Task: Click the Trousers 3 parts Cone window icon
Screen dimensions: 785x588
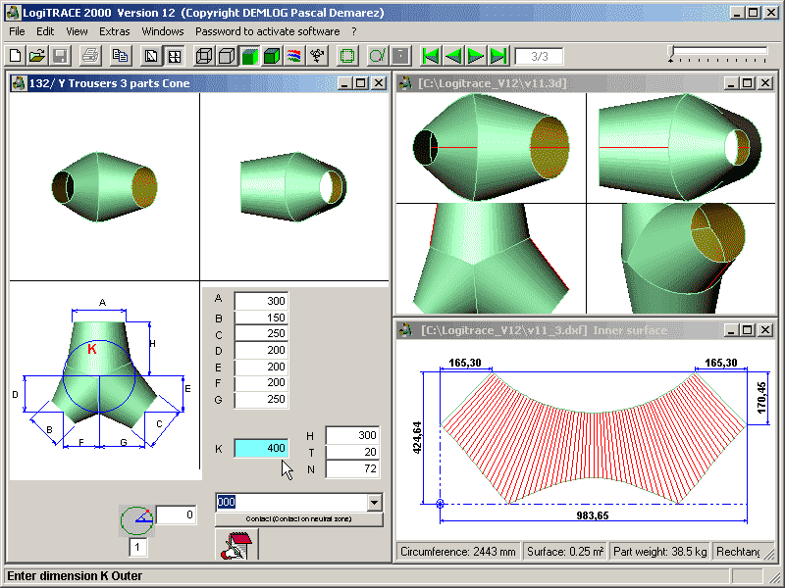Action: (x=19, y=83)
